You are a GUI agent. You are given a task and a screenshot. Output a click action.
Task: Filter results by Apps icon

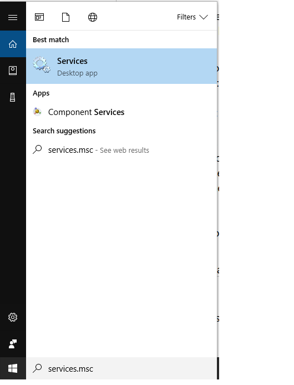click(39, 17)
